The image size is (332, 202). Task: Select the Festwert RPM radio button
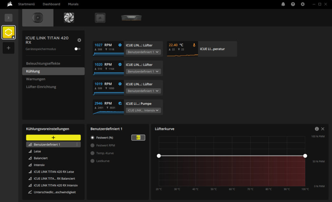pos(93,145)
